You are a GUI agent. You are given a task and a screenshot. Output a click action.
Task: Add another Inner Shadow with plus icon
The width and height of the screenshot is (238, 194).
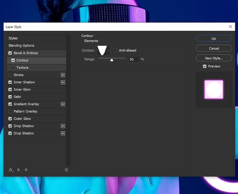click(63, 82)
